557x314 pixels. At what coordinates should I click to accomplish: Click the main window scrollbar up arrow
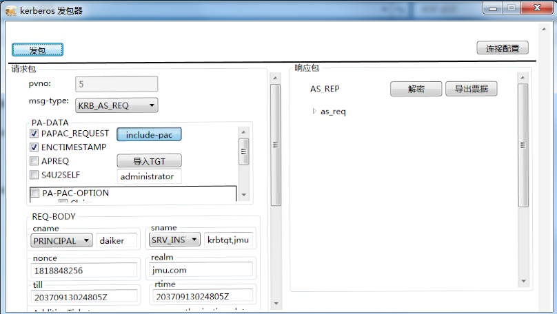pos(544,29)
